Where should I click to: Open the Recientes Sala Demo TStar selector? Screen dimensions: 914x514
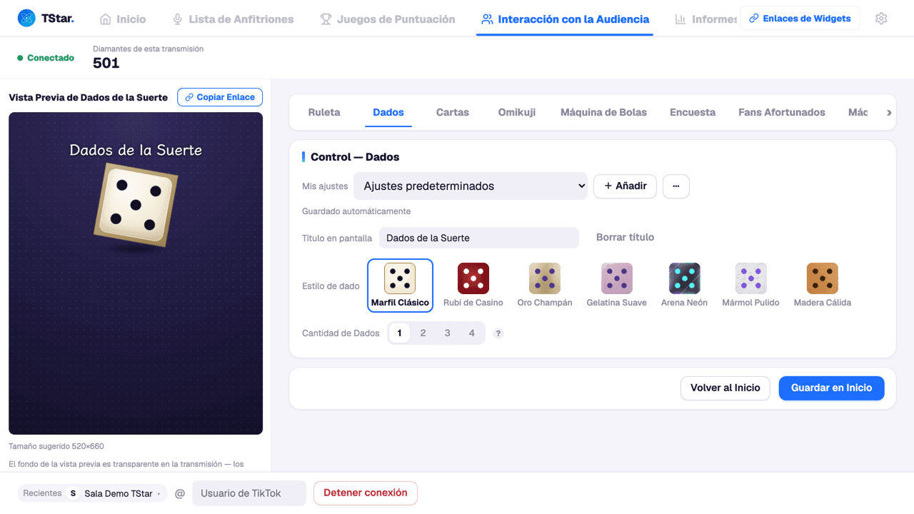coord(93,493)
